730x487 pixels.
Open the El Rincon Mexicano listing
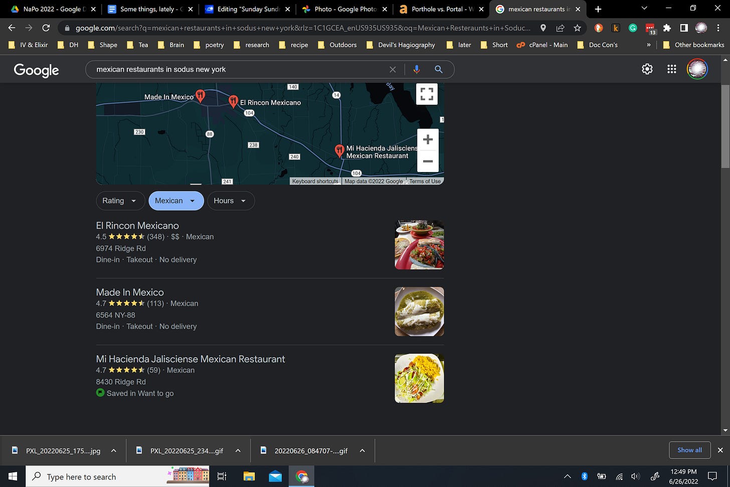pos(137,226)
